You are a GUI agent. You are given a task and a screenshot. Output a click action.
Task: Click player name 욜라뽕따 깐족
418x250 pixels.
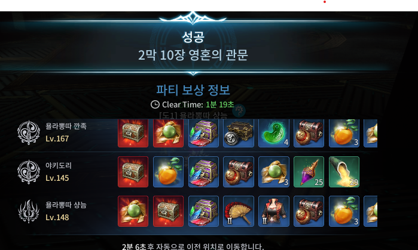(x=66, y=126)
